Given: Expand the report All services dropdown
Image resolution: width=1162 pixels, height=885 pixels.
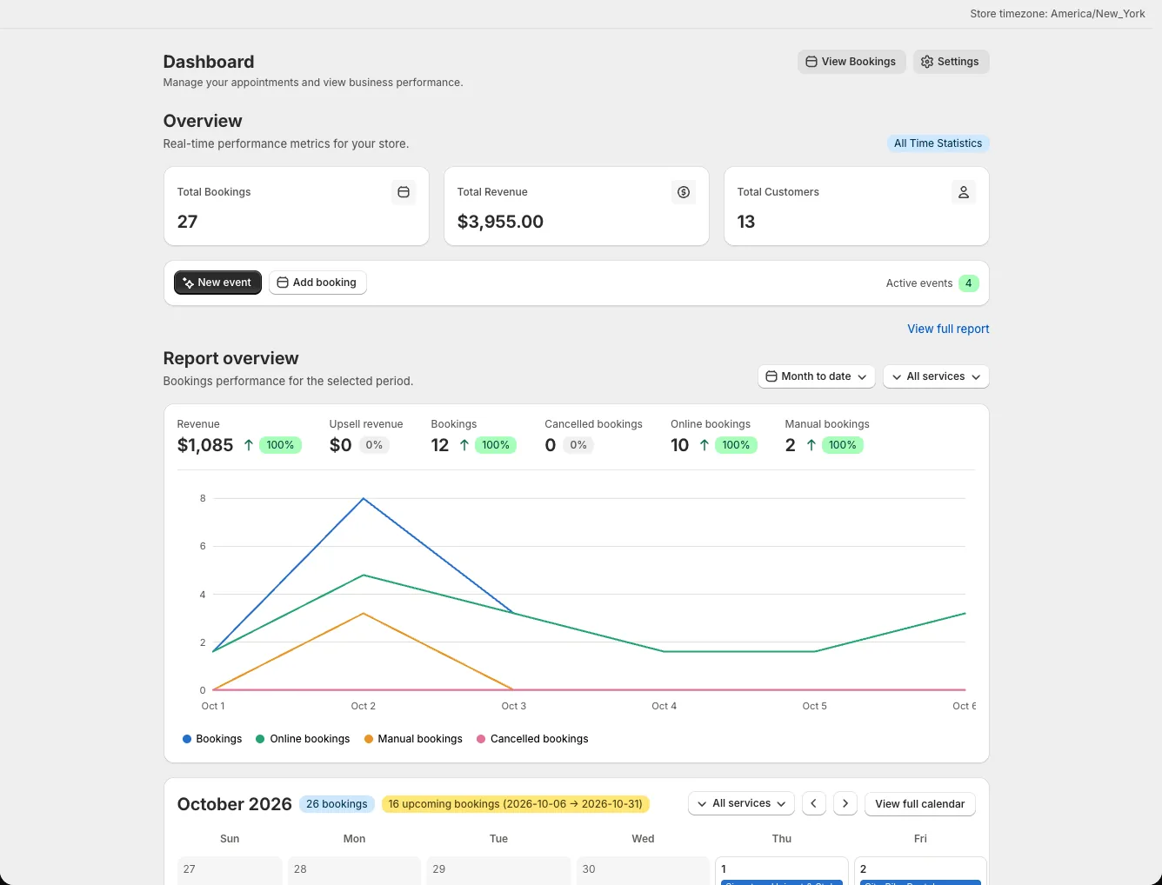Looking at the screenshot, I should [936, 376].
